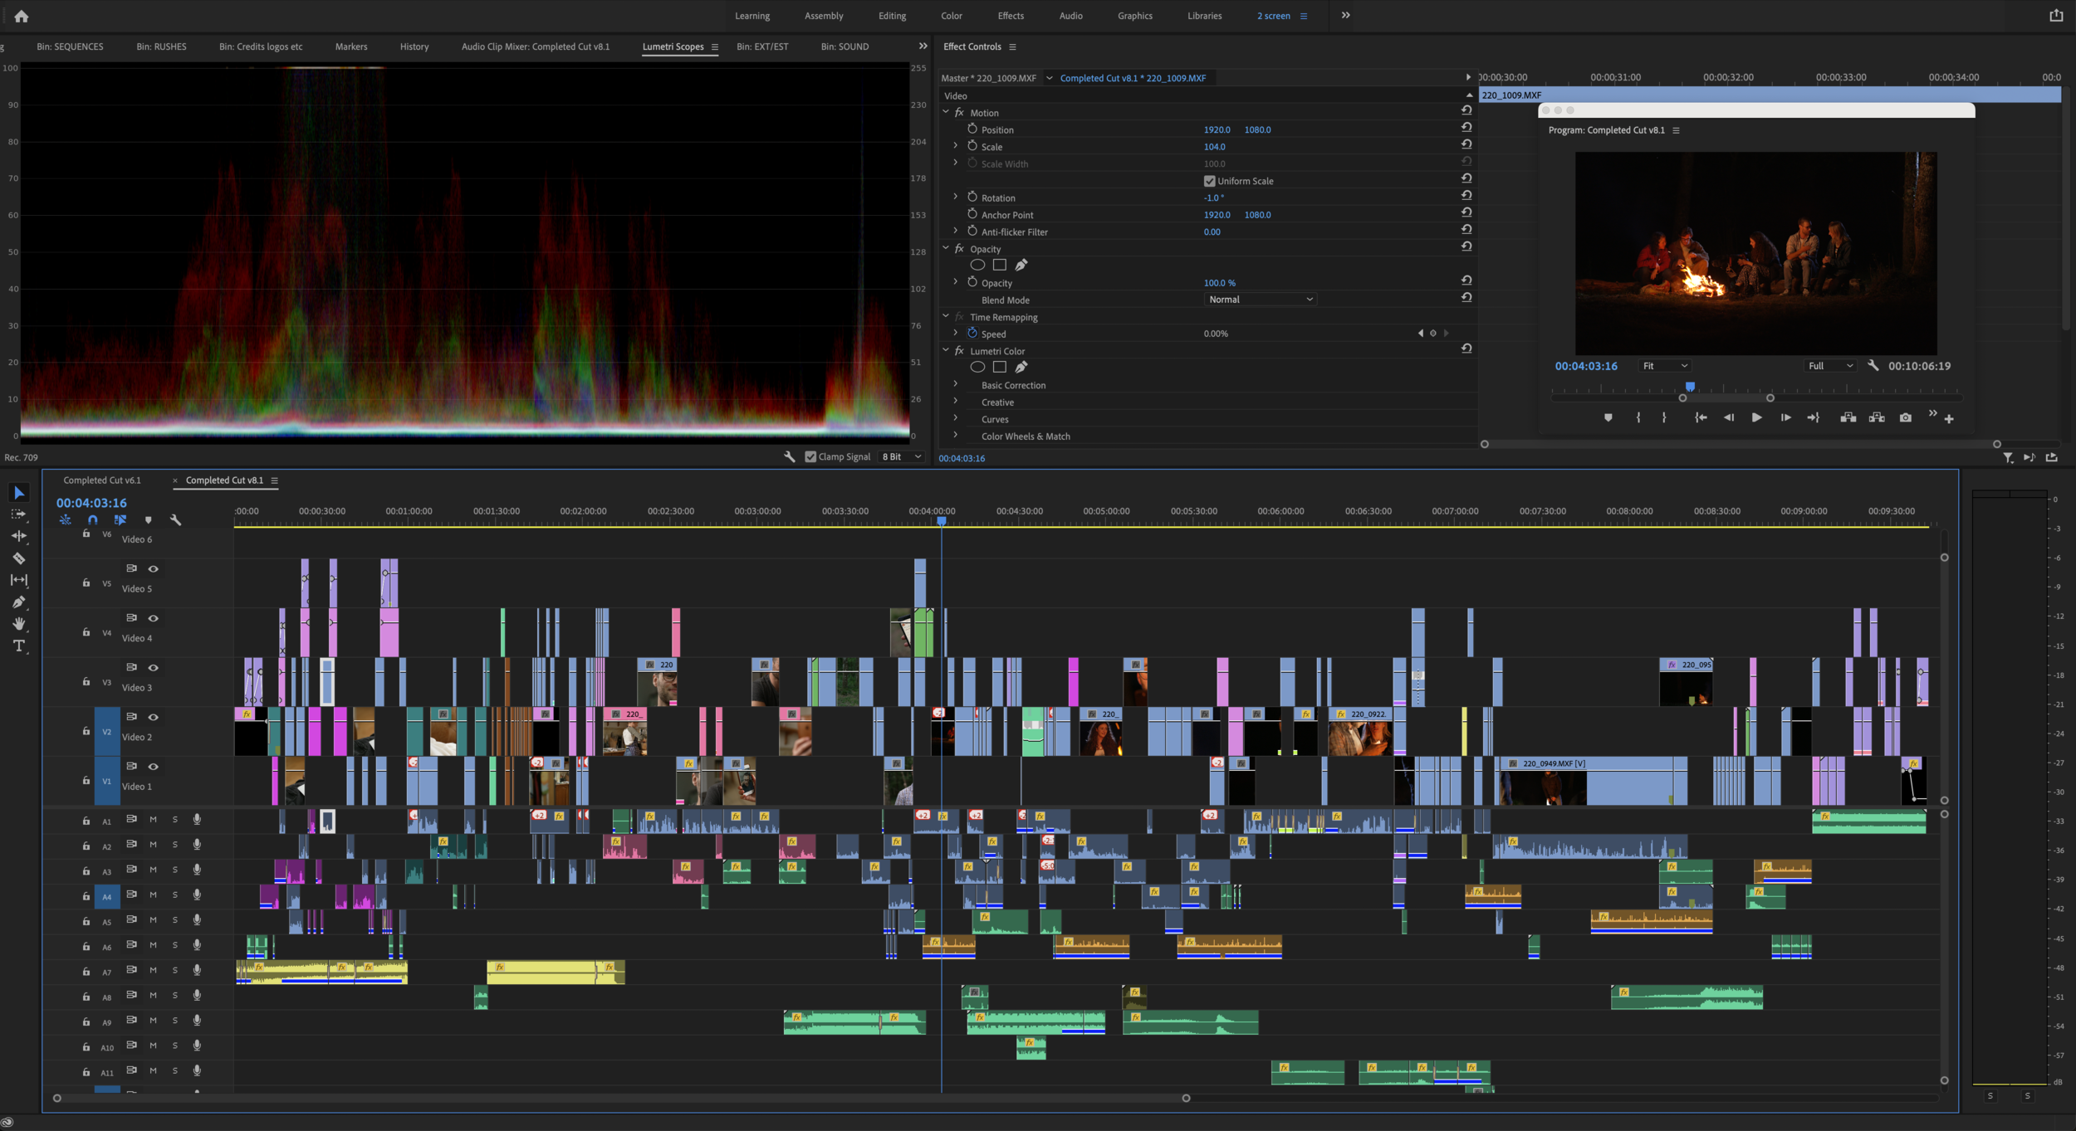Click the Export Frame camera icon
Screen dimensions: 2076x1131
[1905, 417]
